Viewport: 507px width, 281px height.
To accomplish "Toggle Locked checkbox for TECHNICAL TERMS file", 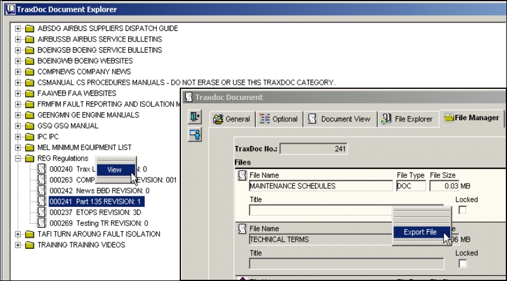I will 463,263.
